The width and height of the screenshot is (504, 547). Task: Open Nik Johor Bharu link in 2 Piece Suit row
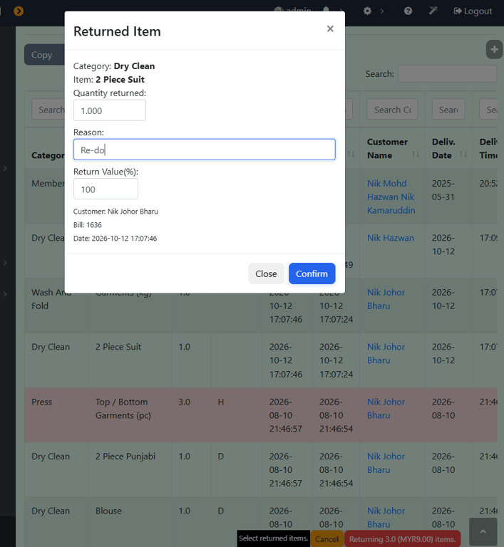pos(386,353)
